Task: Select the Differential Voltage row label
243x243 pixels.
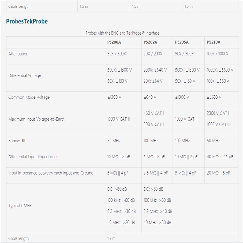Action: [25, 75]
